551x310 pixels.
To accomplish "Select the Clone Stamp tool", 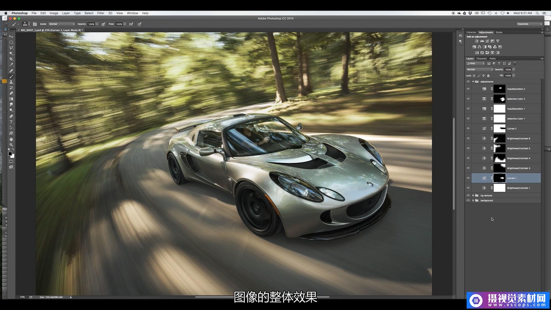I will (11, 82).
